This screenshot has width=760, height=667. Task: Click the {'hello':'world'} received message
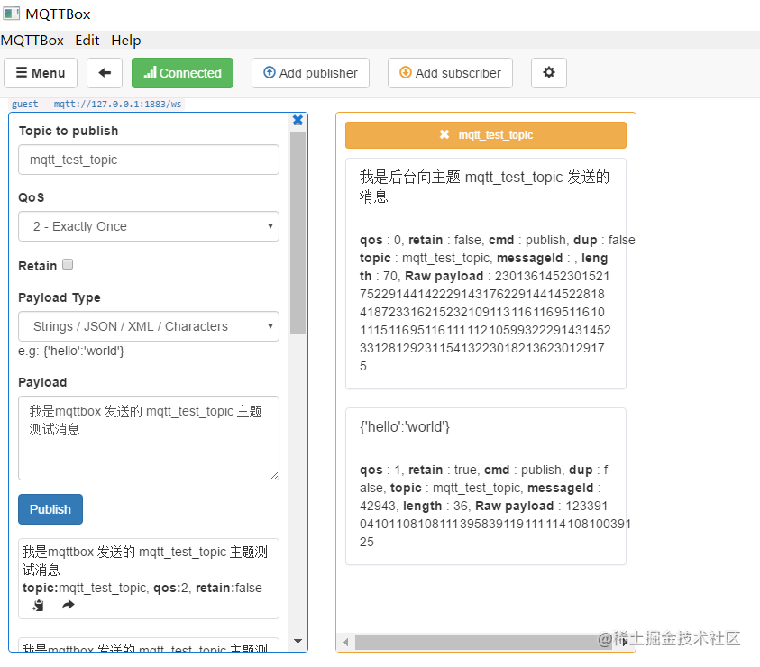[405, 426]
